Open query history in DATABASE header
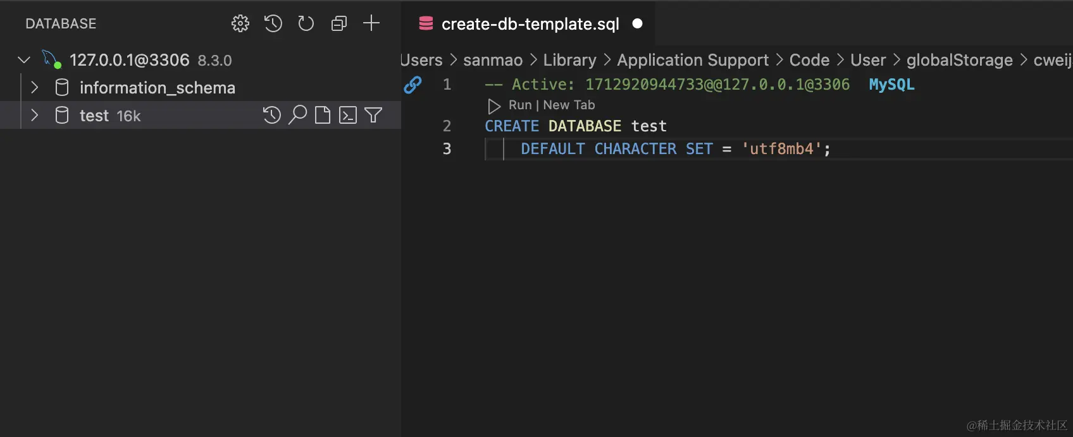This screenshot has width=1073, height=437. (x=273, y=24)
